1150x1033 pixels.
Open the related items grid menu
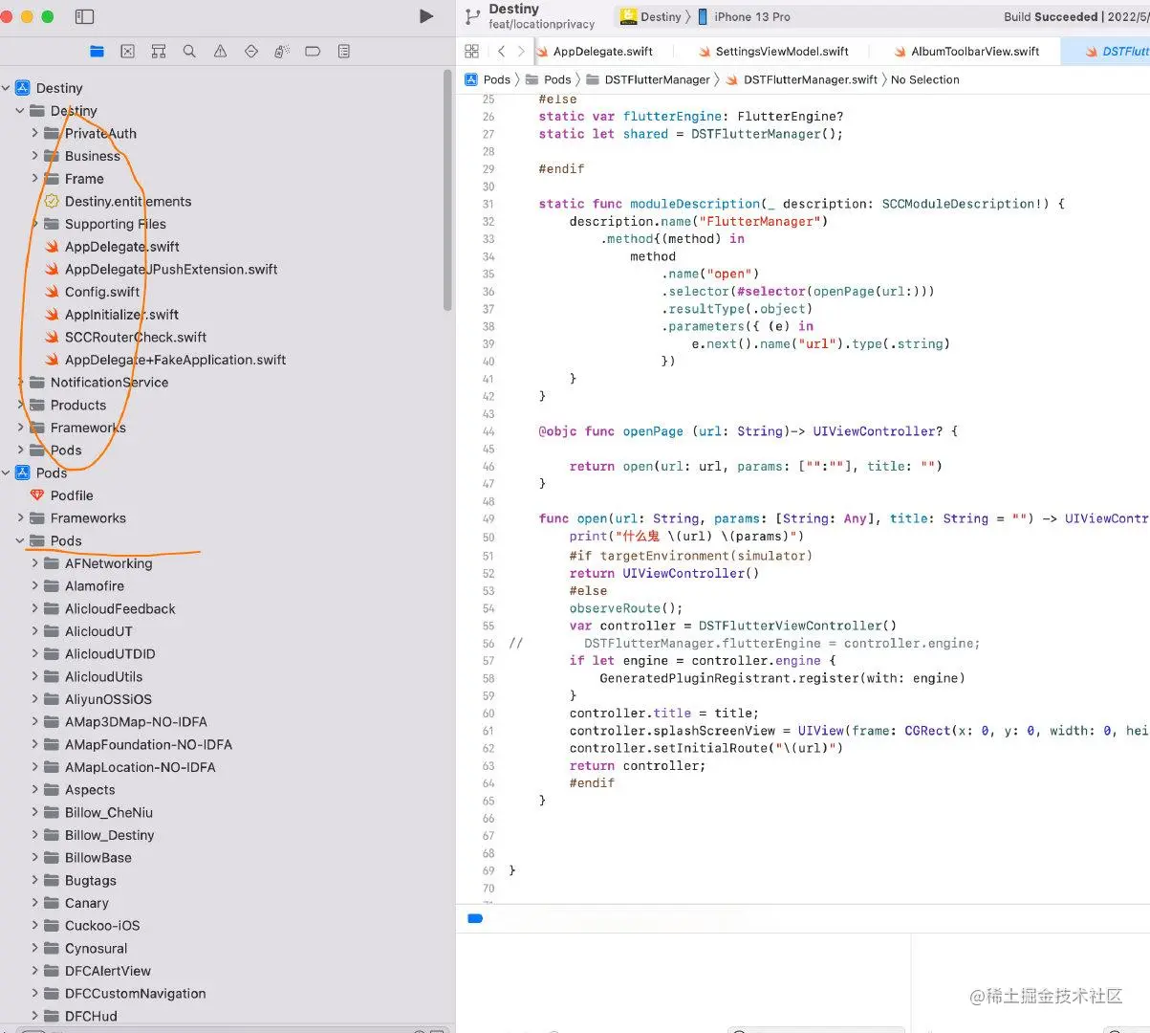pyautogui.click(x=471, y=52)
